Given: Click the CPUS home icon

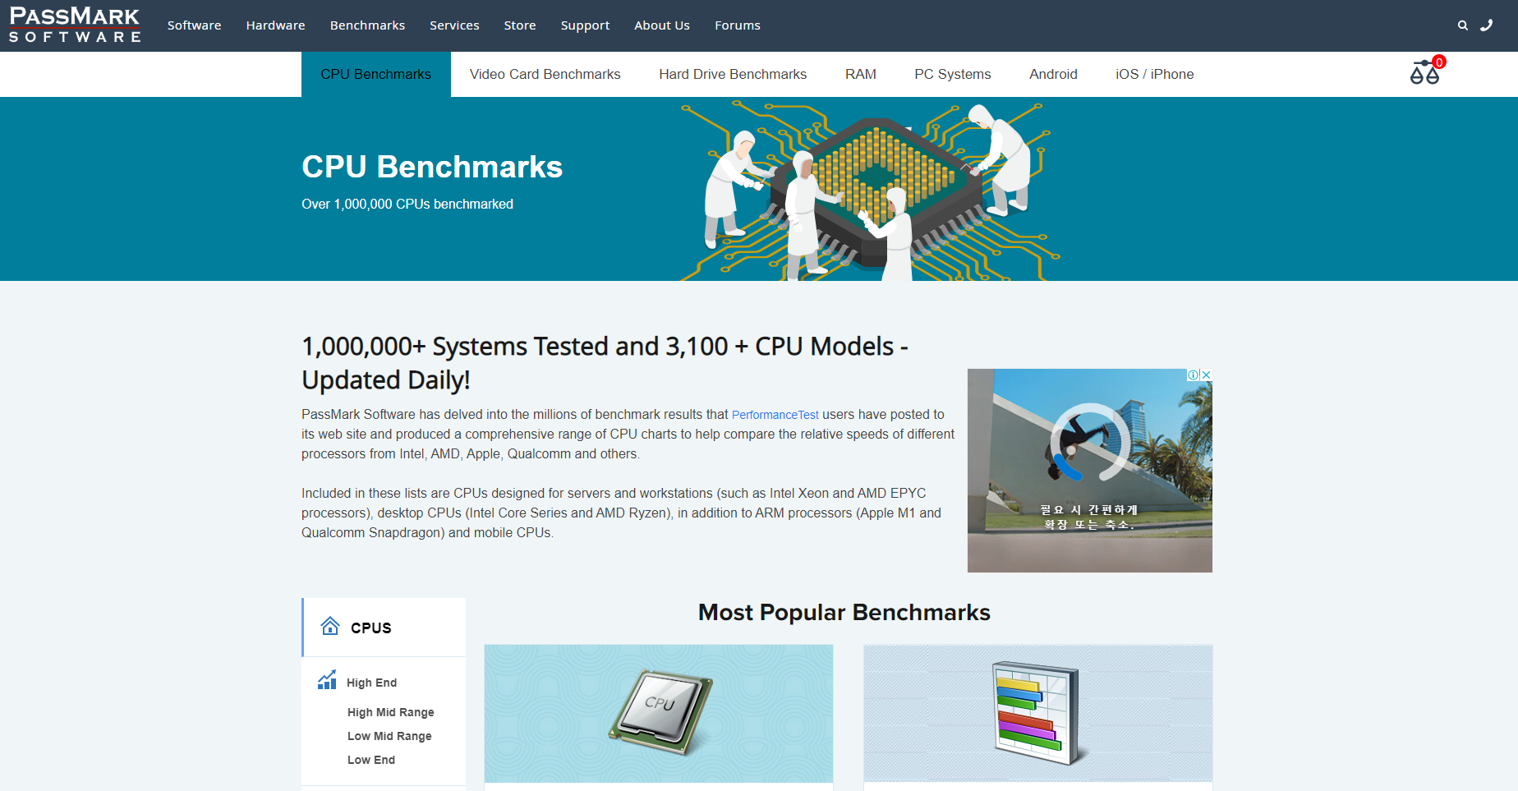Looking at the screenshot, I should pyautogui.click(x=330, y=627).
